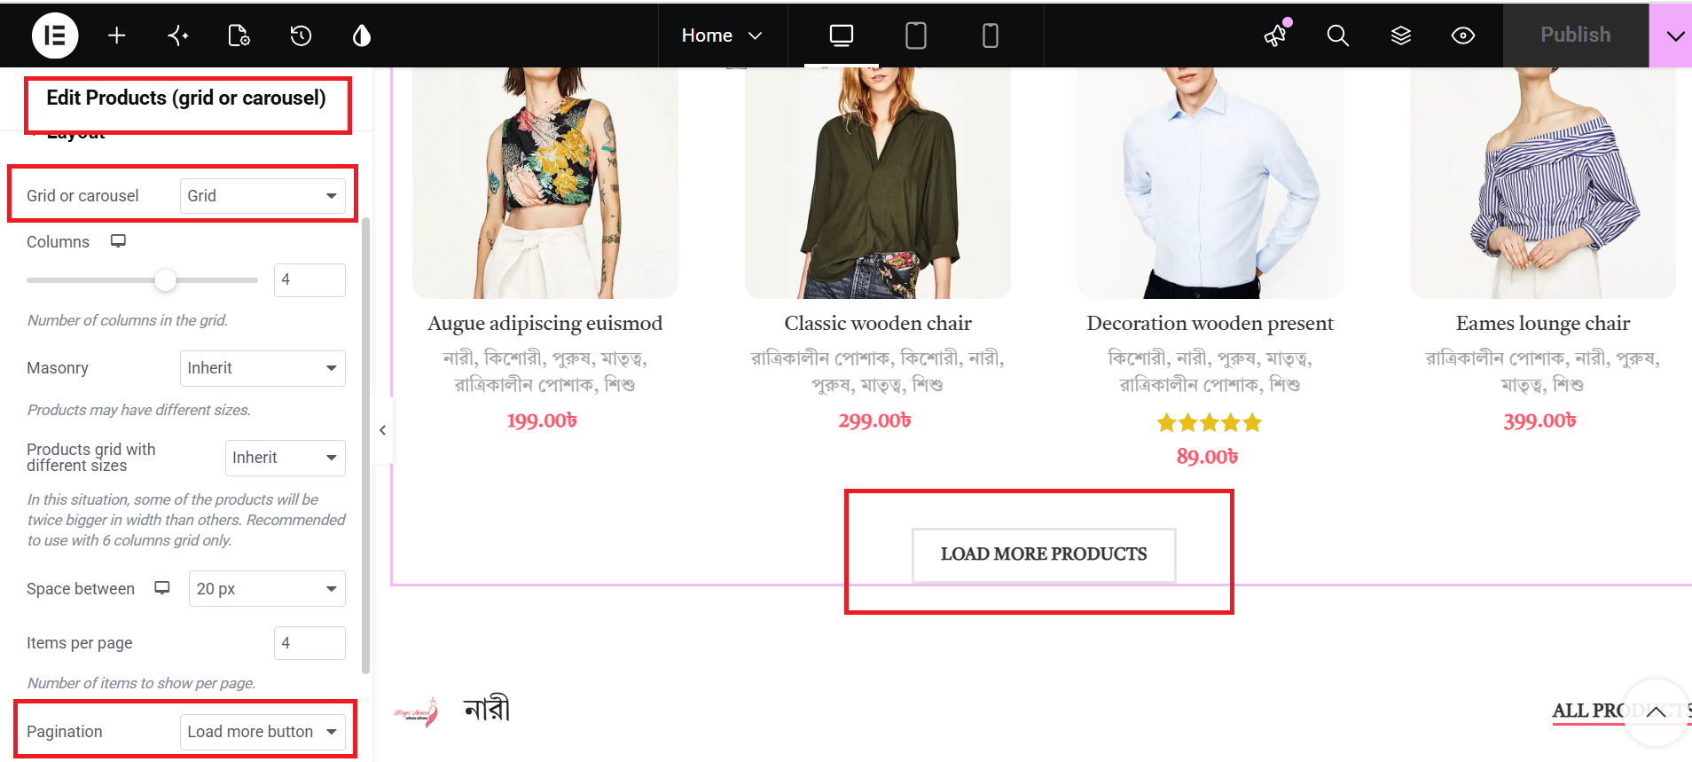This screenshot has height=762, width=1692.
Task: Open the site theme droplet icon
Action: [x=362, y=35]
